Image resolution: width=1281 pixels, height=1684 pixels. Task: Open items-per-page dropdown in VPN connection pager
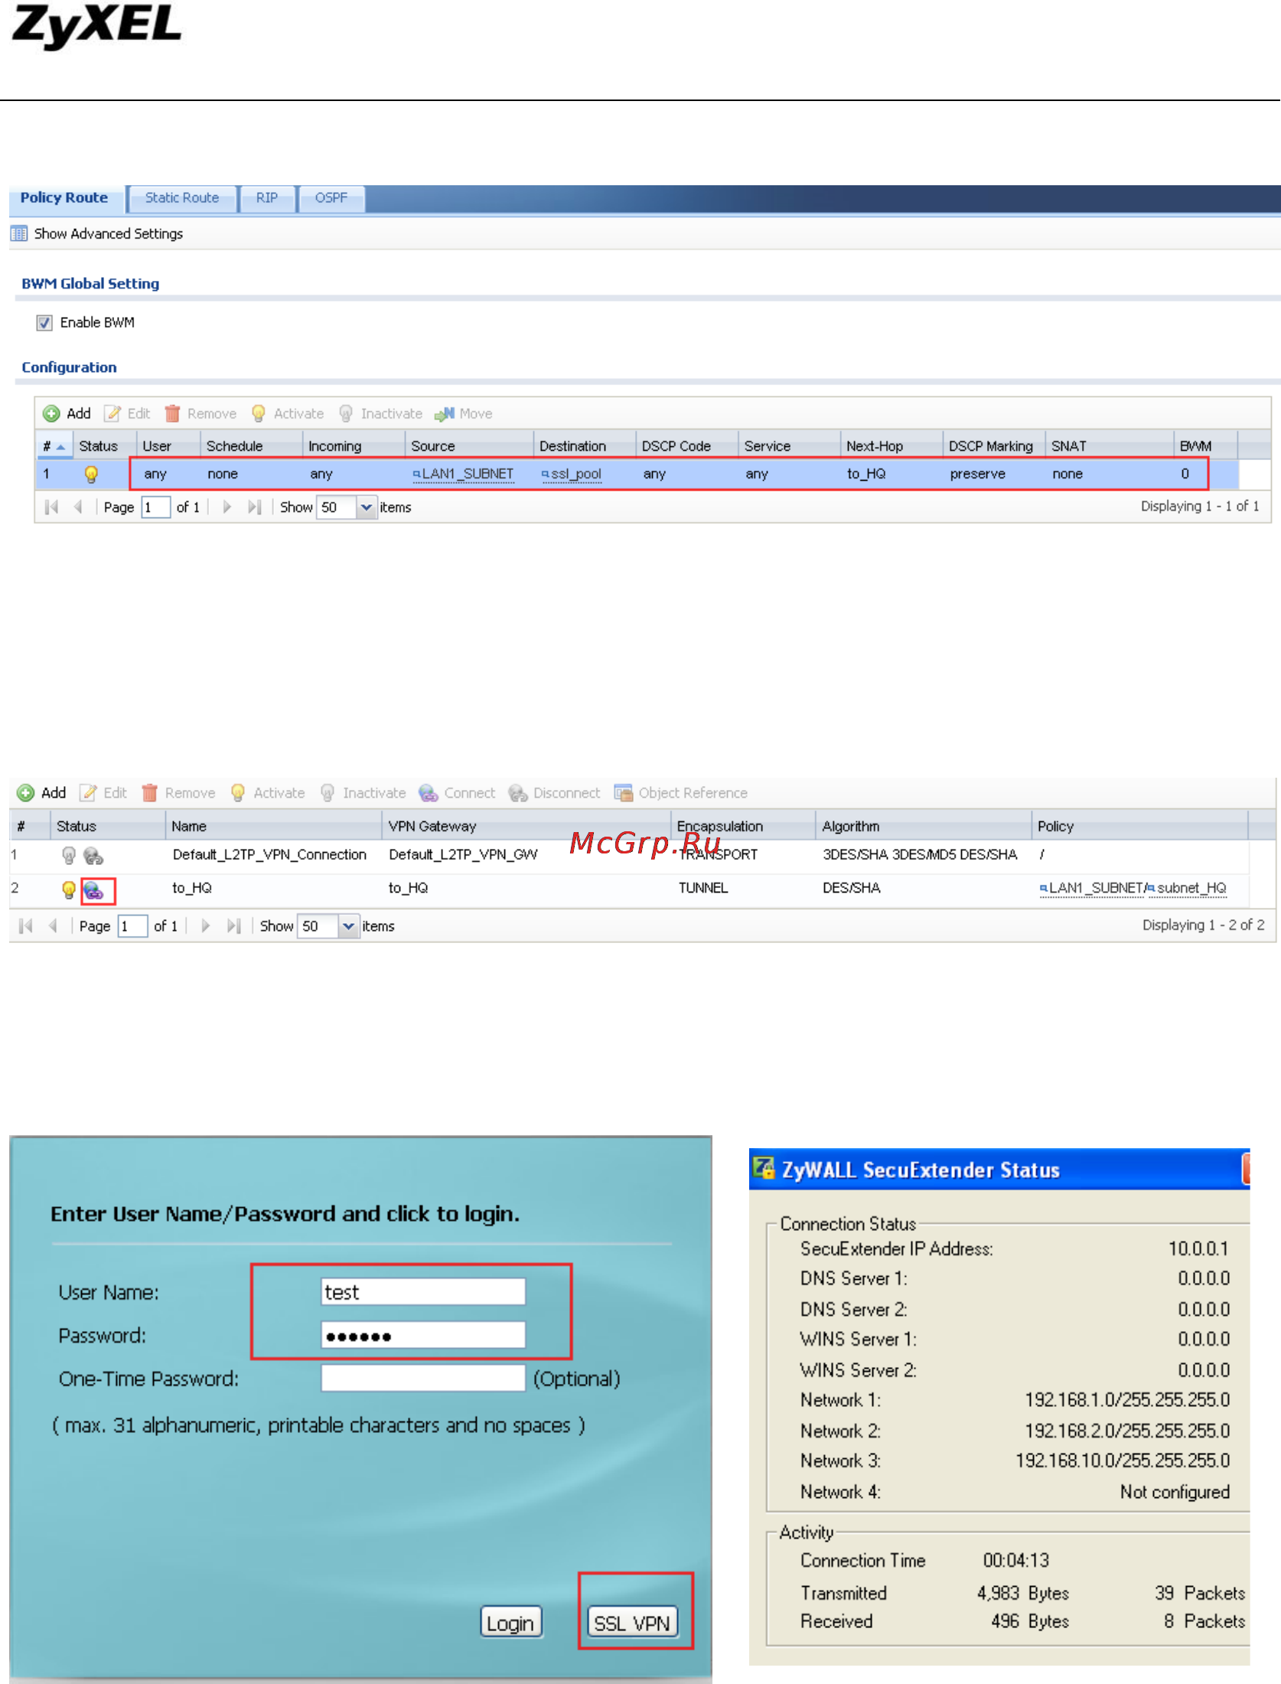348,926
